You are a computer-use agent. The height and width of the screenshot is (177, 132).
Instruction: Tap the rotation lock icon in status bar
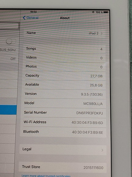[93, 12]
